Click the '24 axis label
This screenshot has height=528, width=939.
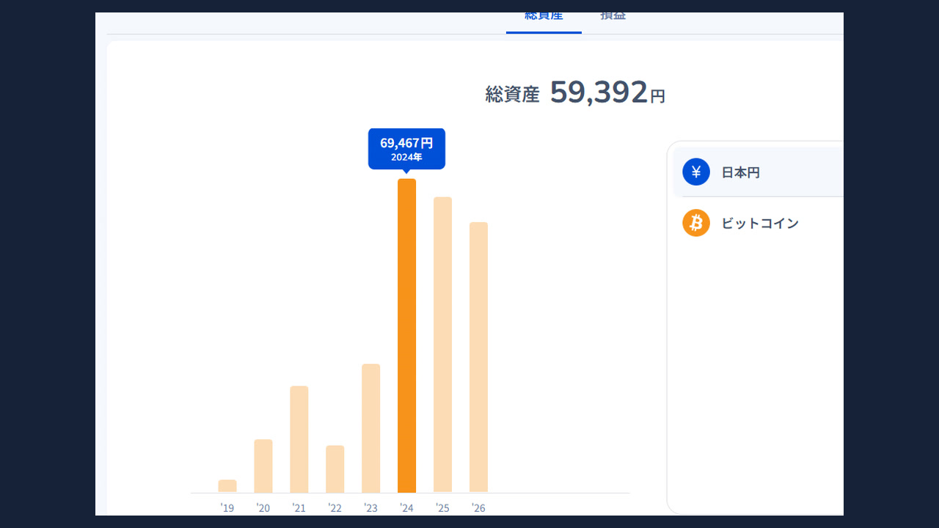[406, 507]
